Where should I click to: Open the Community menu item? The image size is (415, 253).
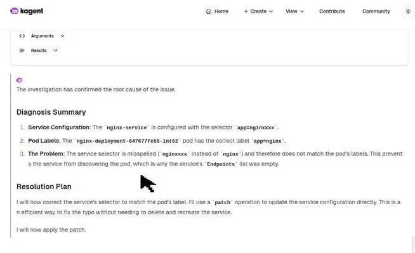(376, 11)
